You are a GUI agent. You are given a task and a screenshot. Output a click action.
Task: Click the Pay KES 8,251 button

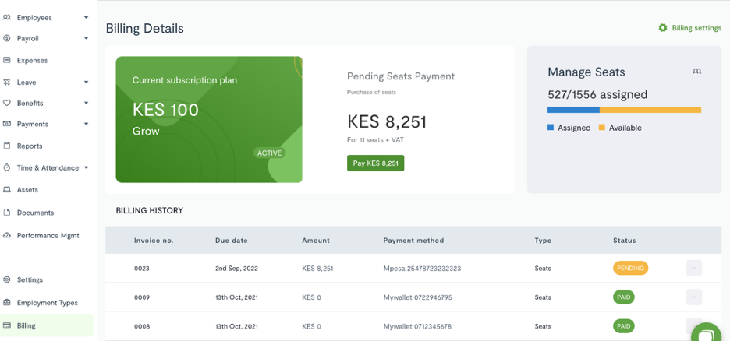[x=376, y=163]
